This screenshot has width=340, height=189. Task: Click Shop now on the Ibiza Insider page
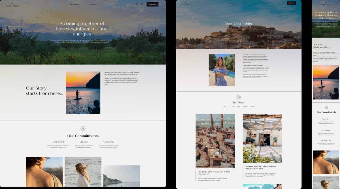(x=292, y=3)
